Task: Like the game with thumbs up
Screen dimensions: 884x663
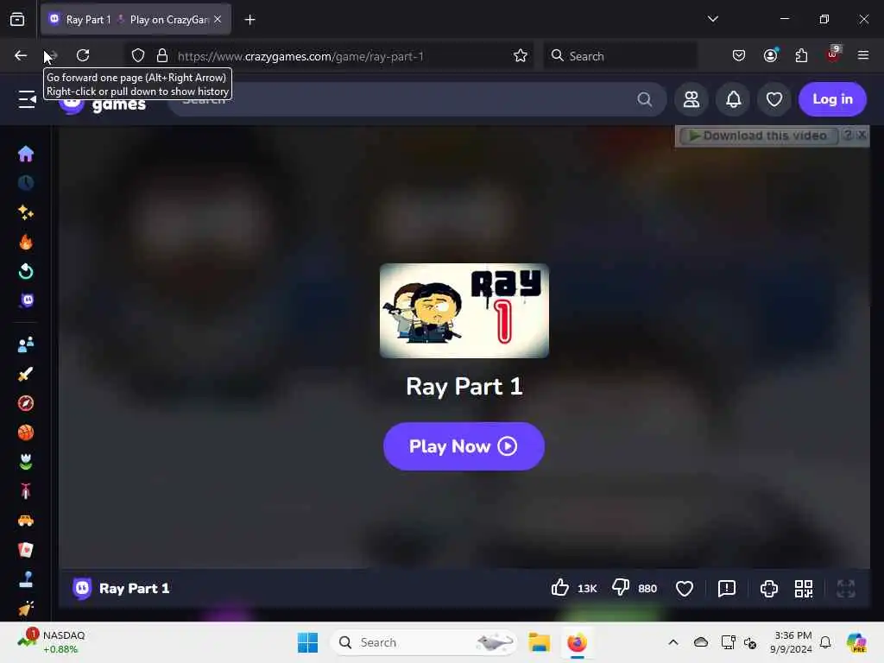Action: (x=559, y=588)
